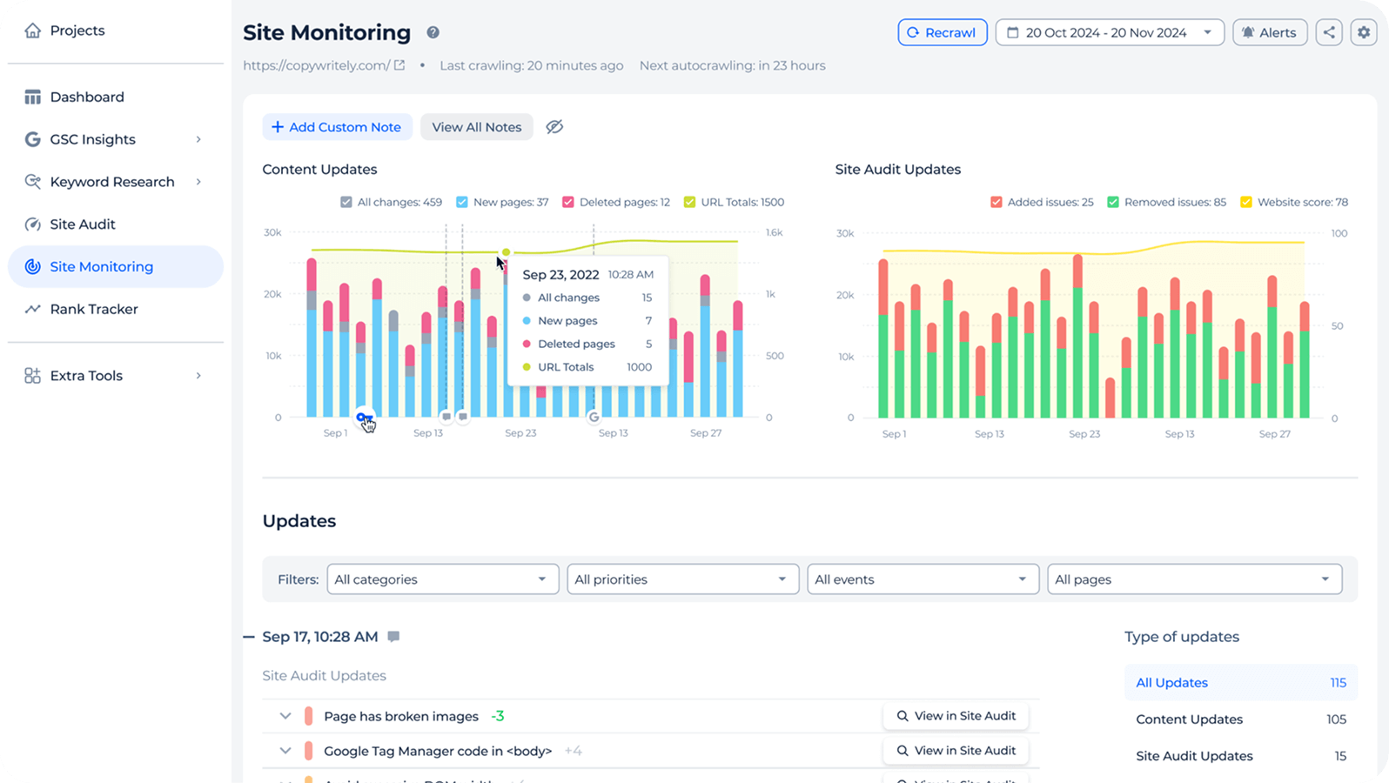Click help question mark beside Site Monitoring
Viewport: 1389px width, 783px height.
(433, 32)
